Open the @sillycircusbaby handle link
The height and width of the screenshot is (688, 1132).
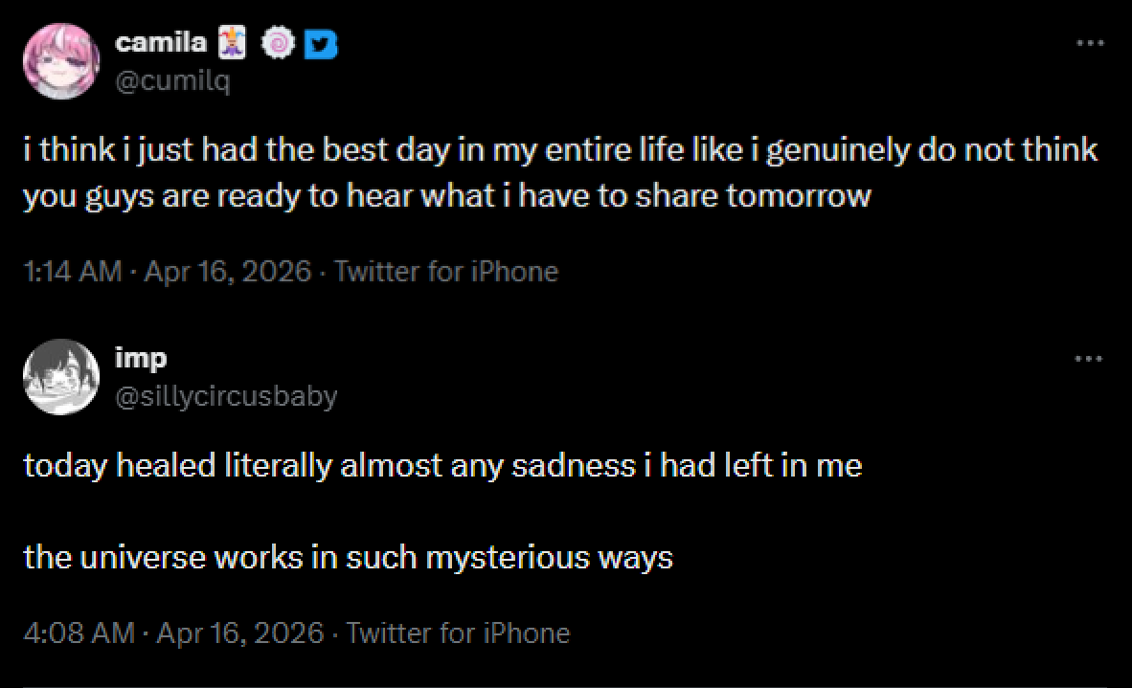[x=226, y=396]
